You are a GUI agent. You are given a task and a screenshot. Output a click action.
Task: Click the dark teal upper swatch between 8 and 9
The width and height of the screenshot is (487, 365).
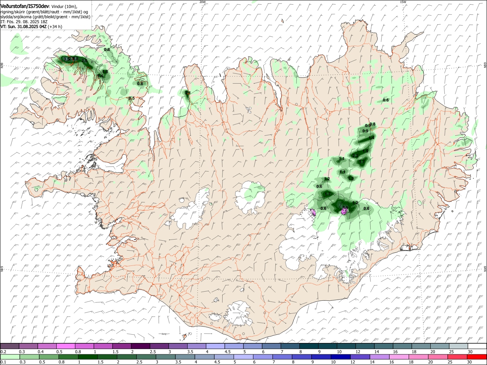click(x=308, y=346)
